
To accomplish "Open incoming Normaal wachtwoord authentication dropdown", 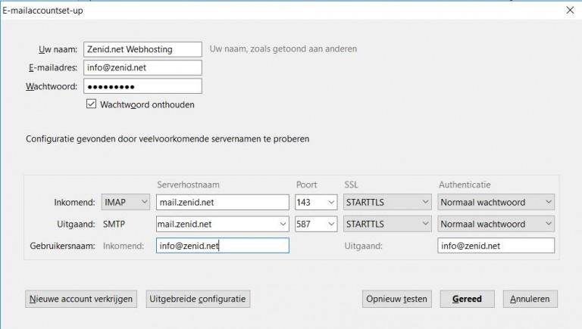I will click(x=496, y=202).
